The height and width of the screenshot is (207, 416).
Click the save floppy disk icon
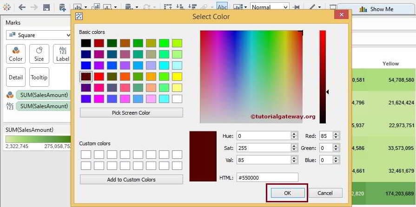pyautogui.click(x=46, y=7)
